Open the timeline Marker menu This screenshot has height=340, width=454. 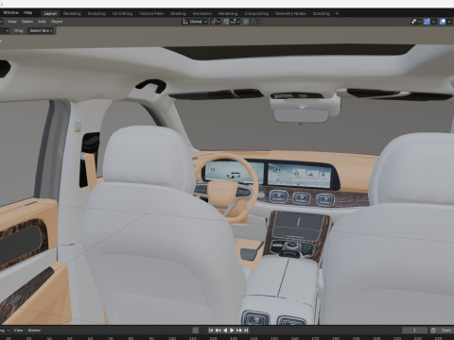pos(34,331)
